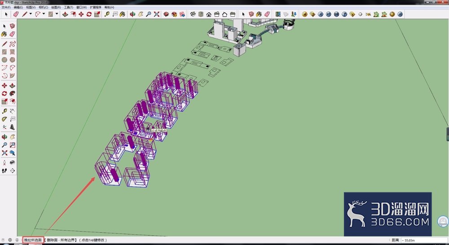The height and width of the screenshot is (245, 449).
Task: Click Zoom Extents in the top toolbar
Action: (x=156, y=14)
